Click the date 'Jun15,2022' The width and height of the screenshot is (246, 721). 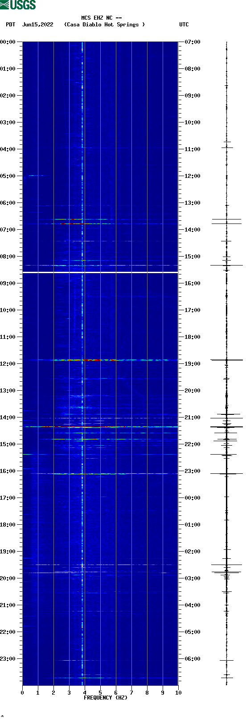point(38,25)
